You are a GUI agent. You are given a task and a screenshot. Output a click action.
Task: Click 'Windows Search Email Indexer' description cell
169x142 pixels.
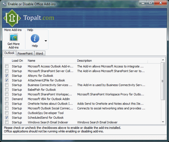pyautogui.click(x=97, y=122)
